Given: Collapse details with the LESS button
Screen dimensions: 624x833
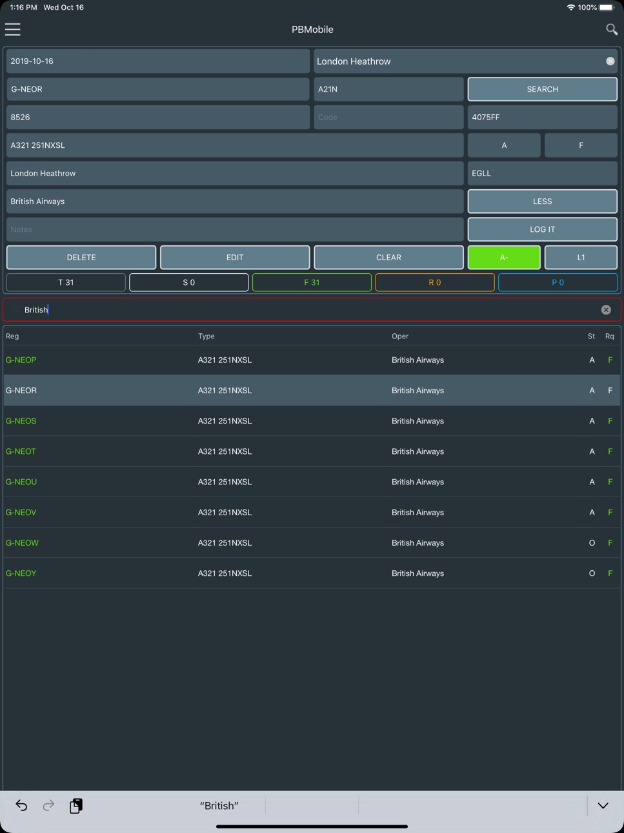Looking at the screenshot, I should coord(542,201).
